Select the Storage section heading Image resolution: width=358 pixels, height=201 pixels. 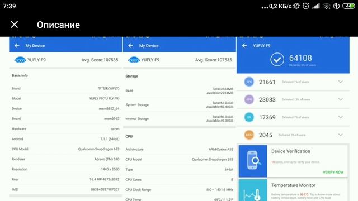[x=132, y=76]
